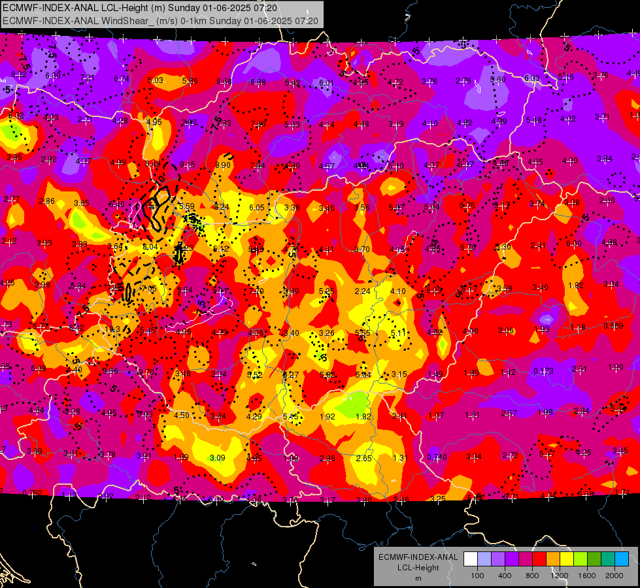Click the WindShear 0-1km title line
The width and height of the screenshot is (640, 588).
(160, 21)
